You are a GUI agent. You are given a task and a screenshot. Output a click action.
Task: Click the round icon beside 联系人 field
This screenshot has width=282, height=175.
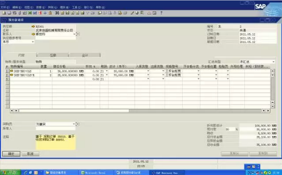[x=78, y=34]
